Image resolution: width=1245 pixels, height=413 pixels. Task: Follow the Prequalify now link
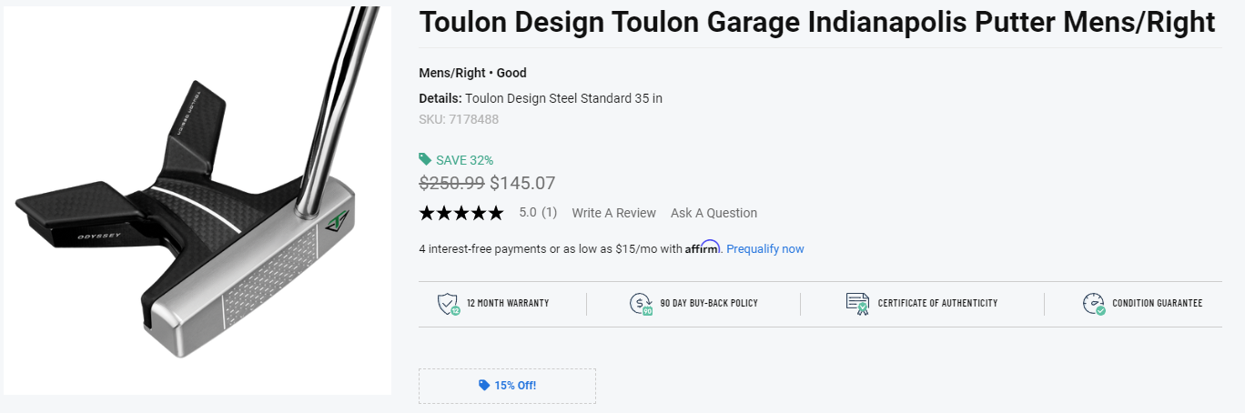[x=765, y=249]
